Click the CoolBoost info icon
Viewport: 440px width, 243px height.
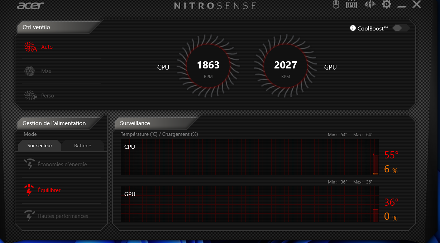(353, 28)
